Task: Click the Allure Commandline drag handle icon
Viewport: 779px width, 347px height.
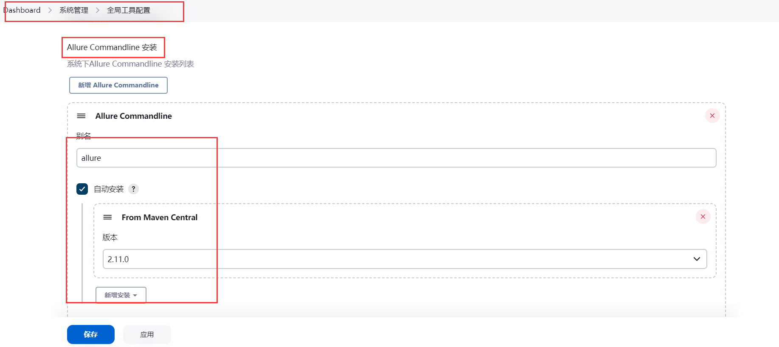Action: click(81, 116)
